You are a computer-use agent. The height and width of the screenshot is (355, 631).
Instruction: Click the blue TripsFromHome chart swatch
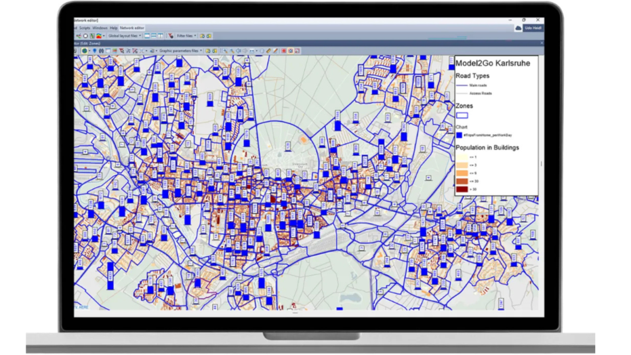click(x=459, y=135)
